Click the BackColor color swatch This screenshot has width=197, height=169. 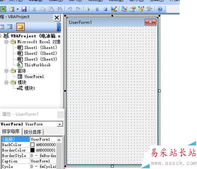[x=32, y=145]
